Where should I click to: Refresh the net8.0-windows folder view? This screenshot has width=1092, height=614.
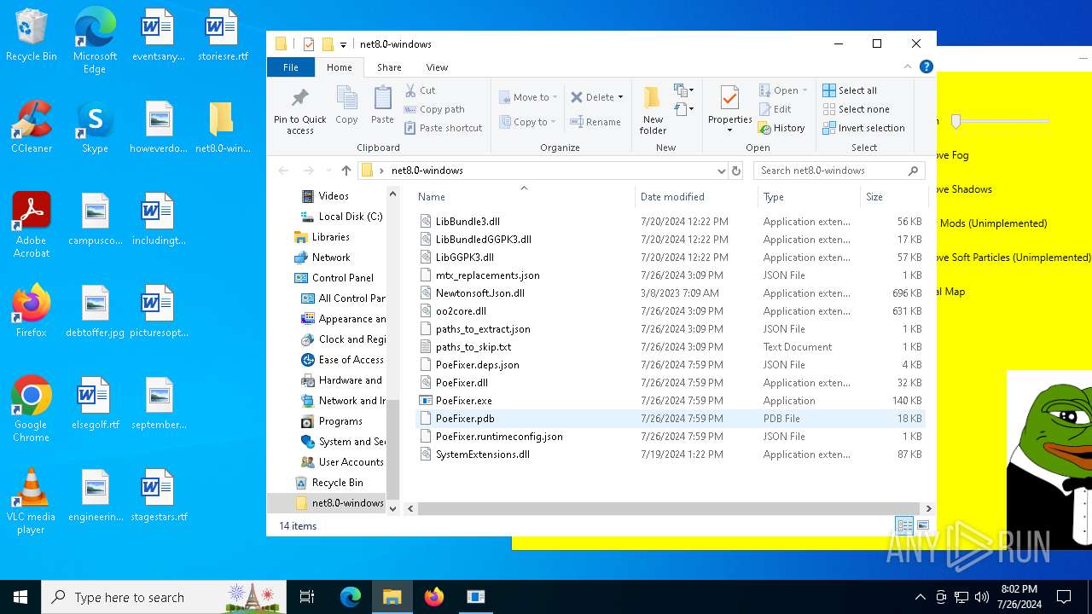736,171
